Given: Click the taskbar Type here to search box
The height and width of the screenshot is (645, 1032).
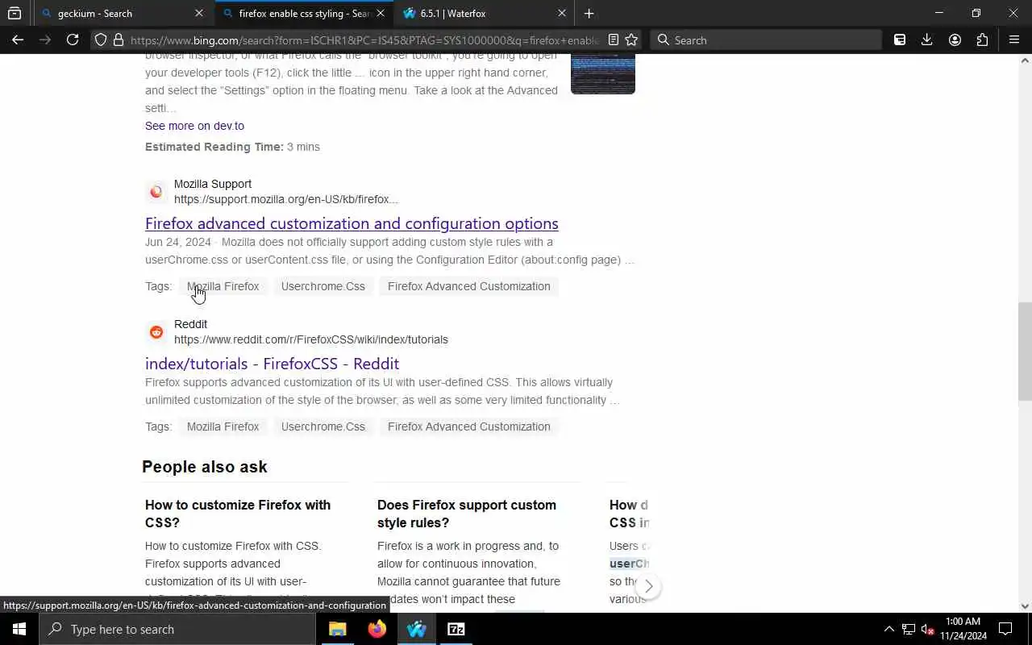Looking at the screenshot, I should pos(177,629).
